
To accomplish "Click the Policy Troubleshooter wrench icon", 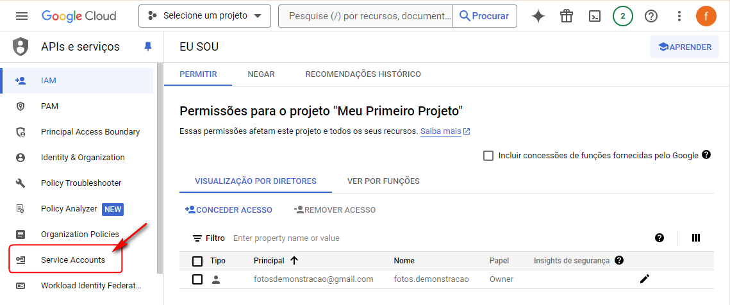I will click(x=21, y=183).
